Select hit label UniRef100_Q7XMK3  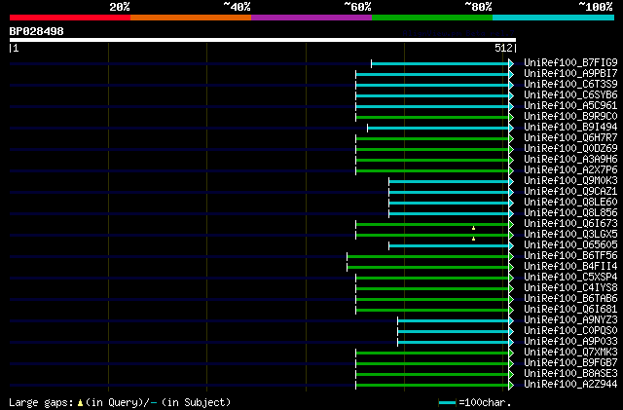point(570,353)
